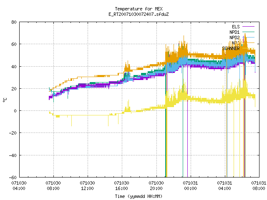Click the purple ELS legend line sample

point(248,27)
